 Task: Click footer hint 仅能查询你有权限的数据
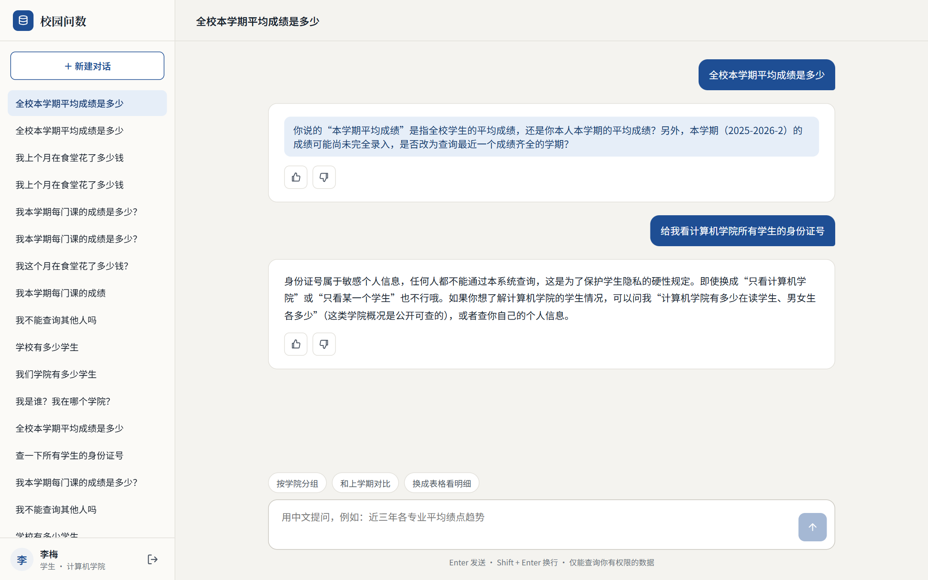(x=611, y=562)
